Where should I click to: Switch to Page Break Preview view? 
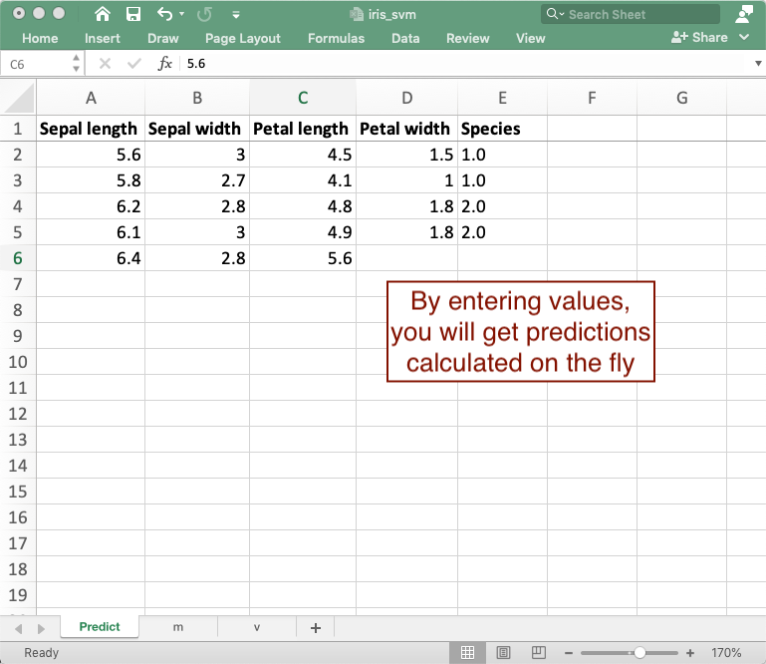tap(539, 653)
